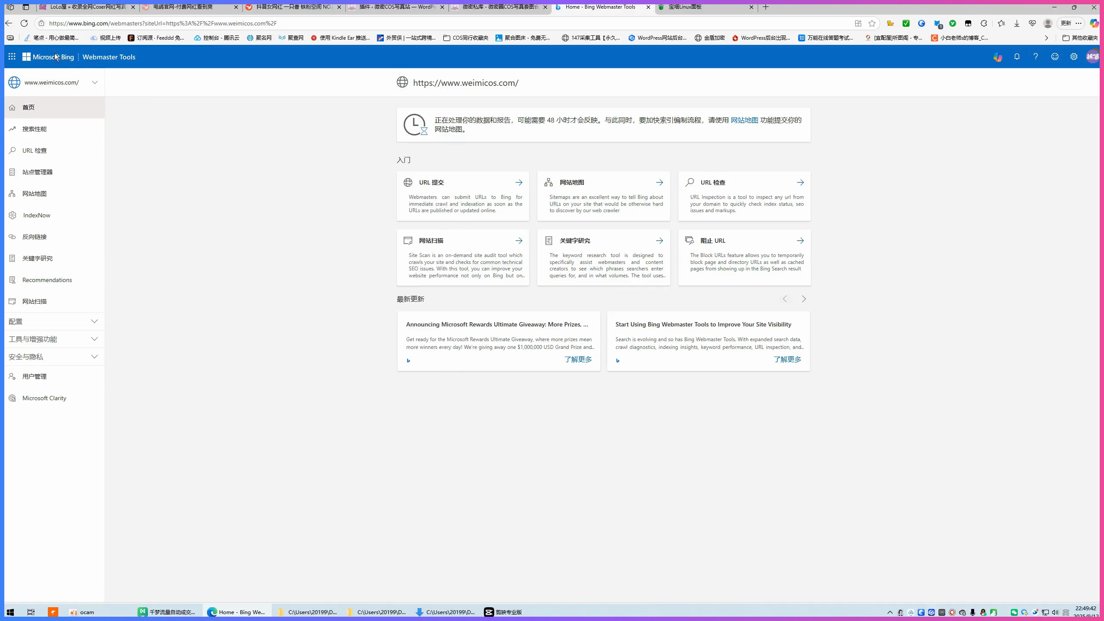Click 了解更多 on Start Using Bing card

[x=787, y=359]
